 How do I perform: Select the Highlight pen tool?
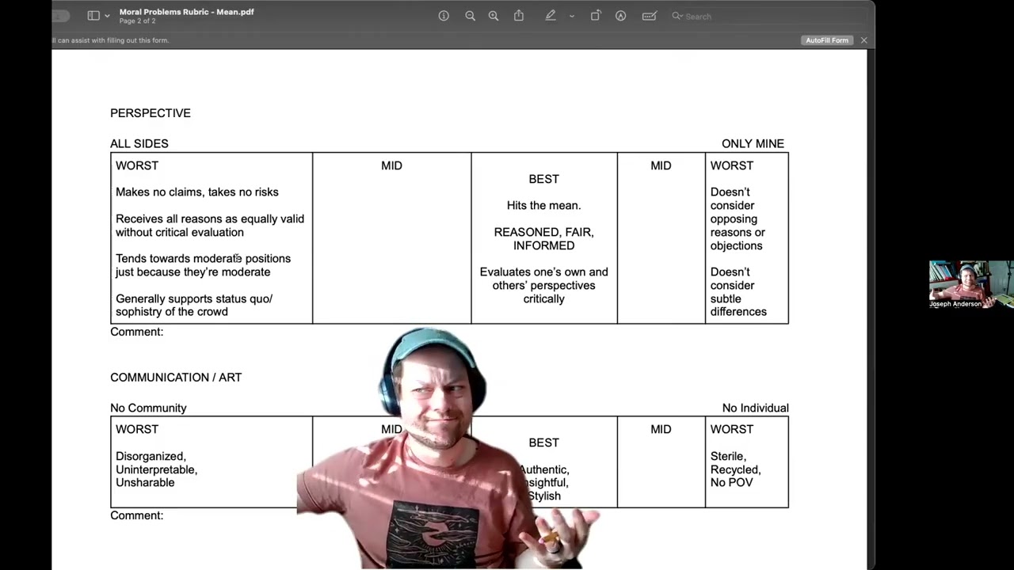tap(551, 16)
